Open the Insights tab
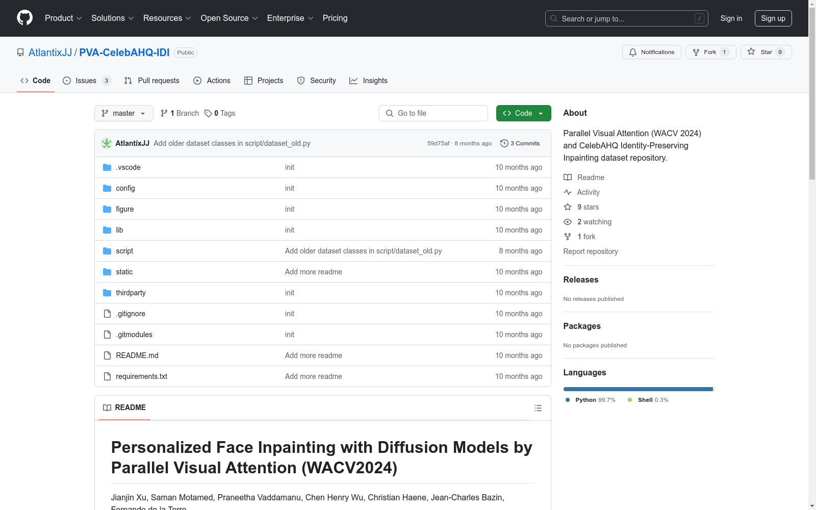816x510 pixels. pyautogui.click(x=368, y=81)
